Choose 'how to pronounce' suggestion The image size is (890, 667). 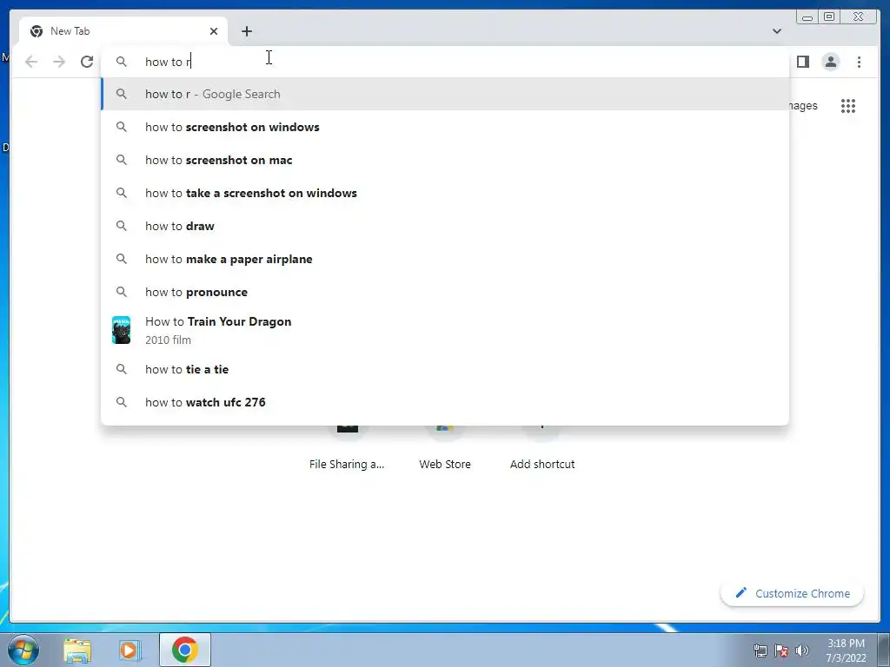pos(445,292)
